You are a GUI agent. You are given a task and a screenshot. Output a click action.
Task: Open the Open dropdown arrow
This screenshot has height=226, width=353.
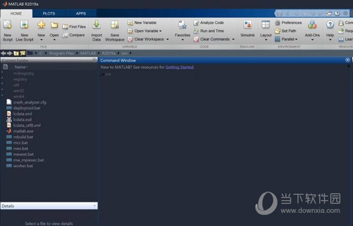54,40
